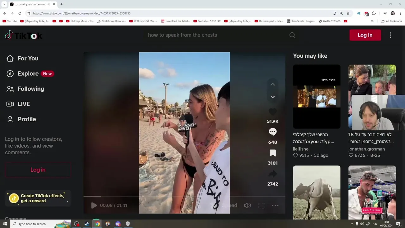Viewport: 405px width, 228px height.
Task: Open the three-dot menu beside Log in
Action: 390,35
